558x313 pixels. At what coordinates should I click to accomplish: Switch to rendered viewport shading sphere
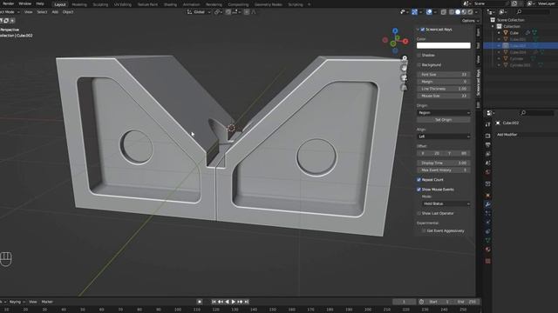click(x=470, y=12)
